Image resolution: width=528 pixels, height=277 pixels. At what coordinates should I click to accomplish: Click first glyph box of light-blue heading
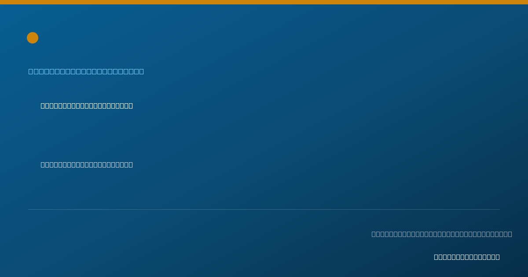[31, 71]
